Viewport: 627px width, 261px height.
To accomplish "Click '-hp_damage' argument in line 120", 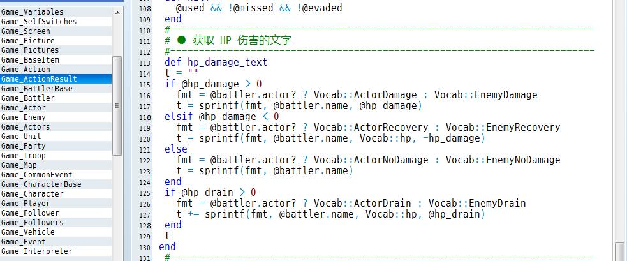I will point(451,138).
